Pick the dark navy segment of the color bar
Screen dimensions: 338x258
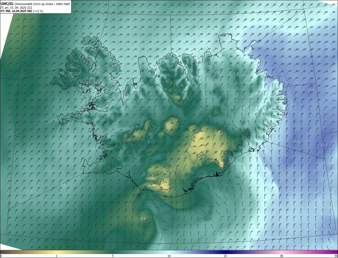226,252
